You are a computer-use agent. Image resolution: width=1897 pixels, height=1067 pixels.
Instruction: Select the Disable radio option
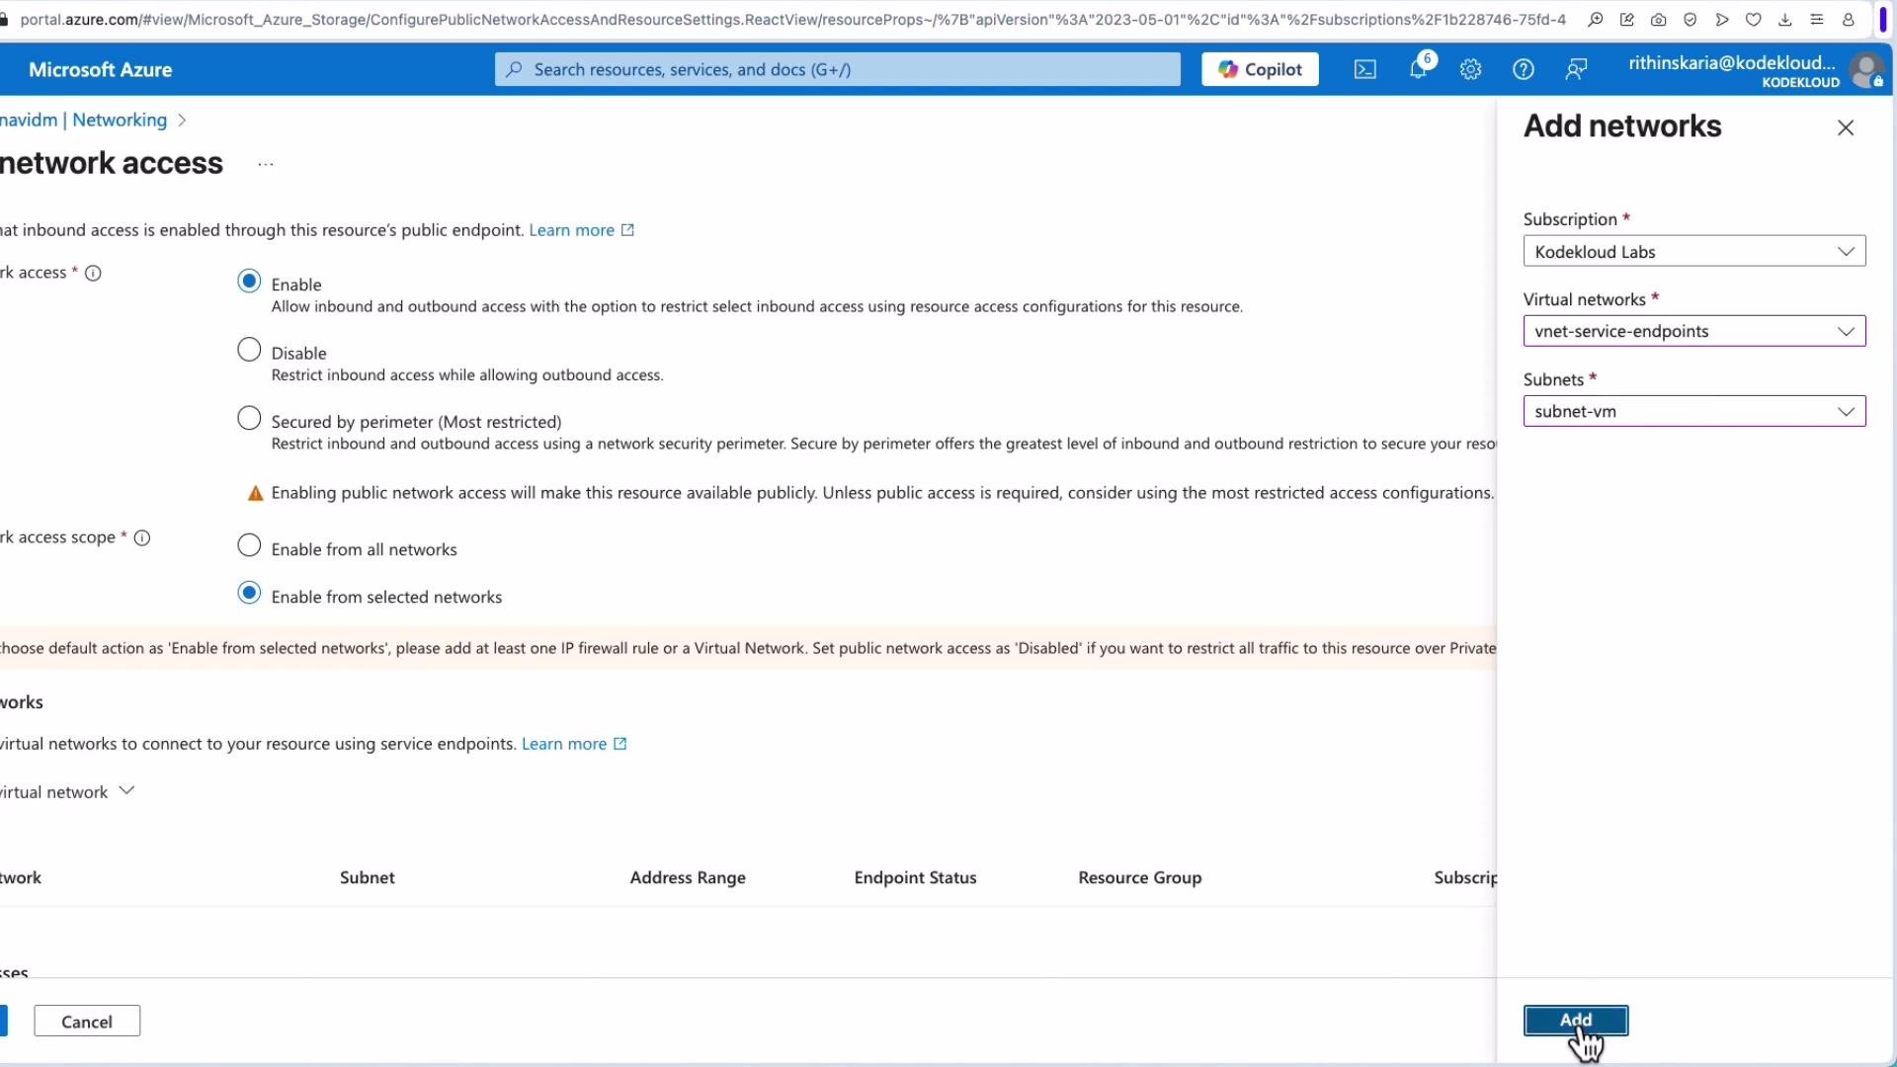pos(249,351)
